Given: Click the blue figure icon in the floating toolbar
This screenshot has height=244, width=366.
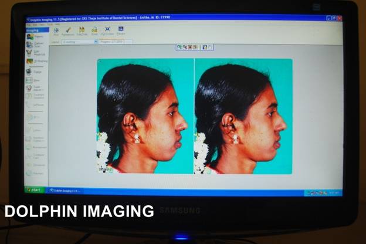Looking at the screenshot, I should pos(205,48).
